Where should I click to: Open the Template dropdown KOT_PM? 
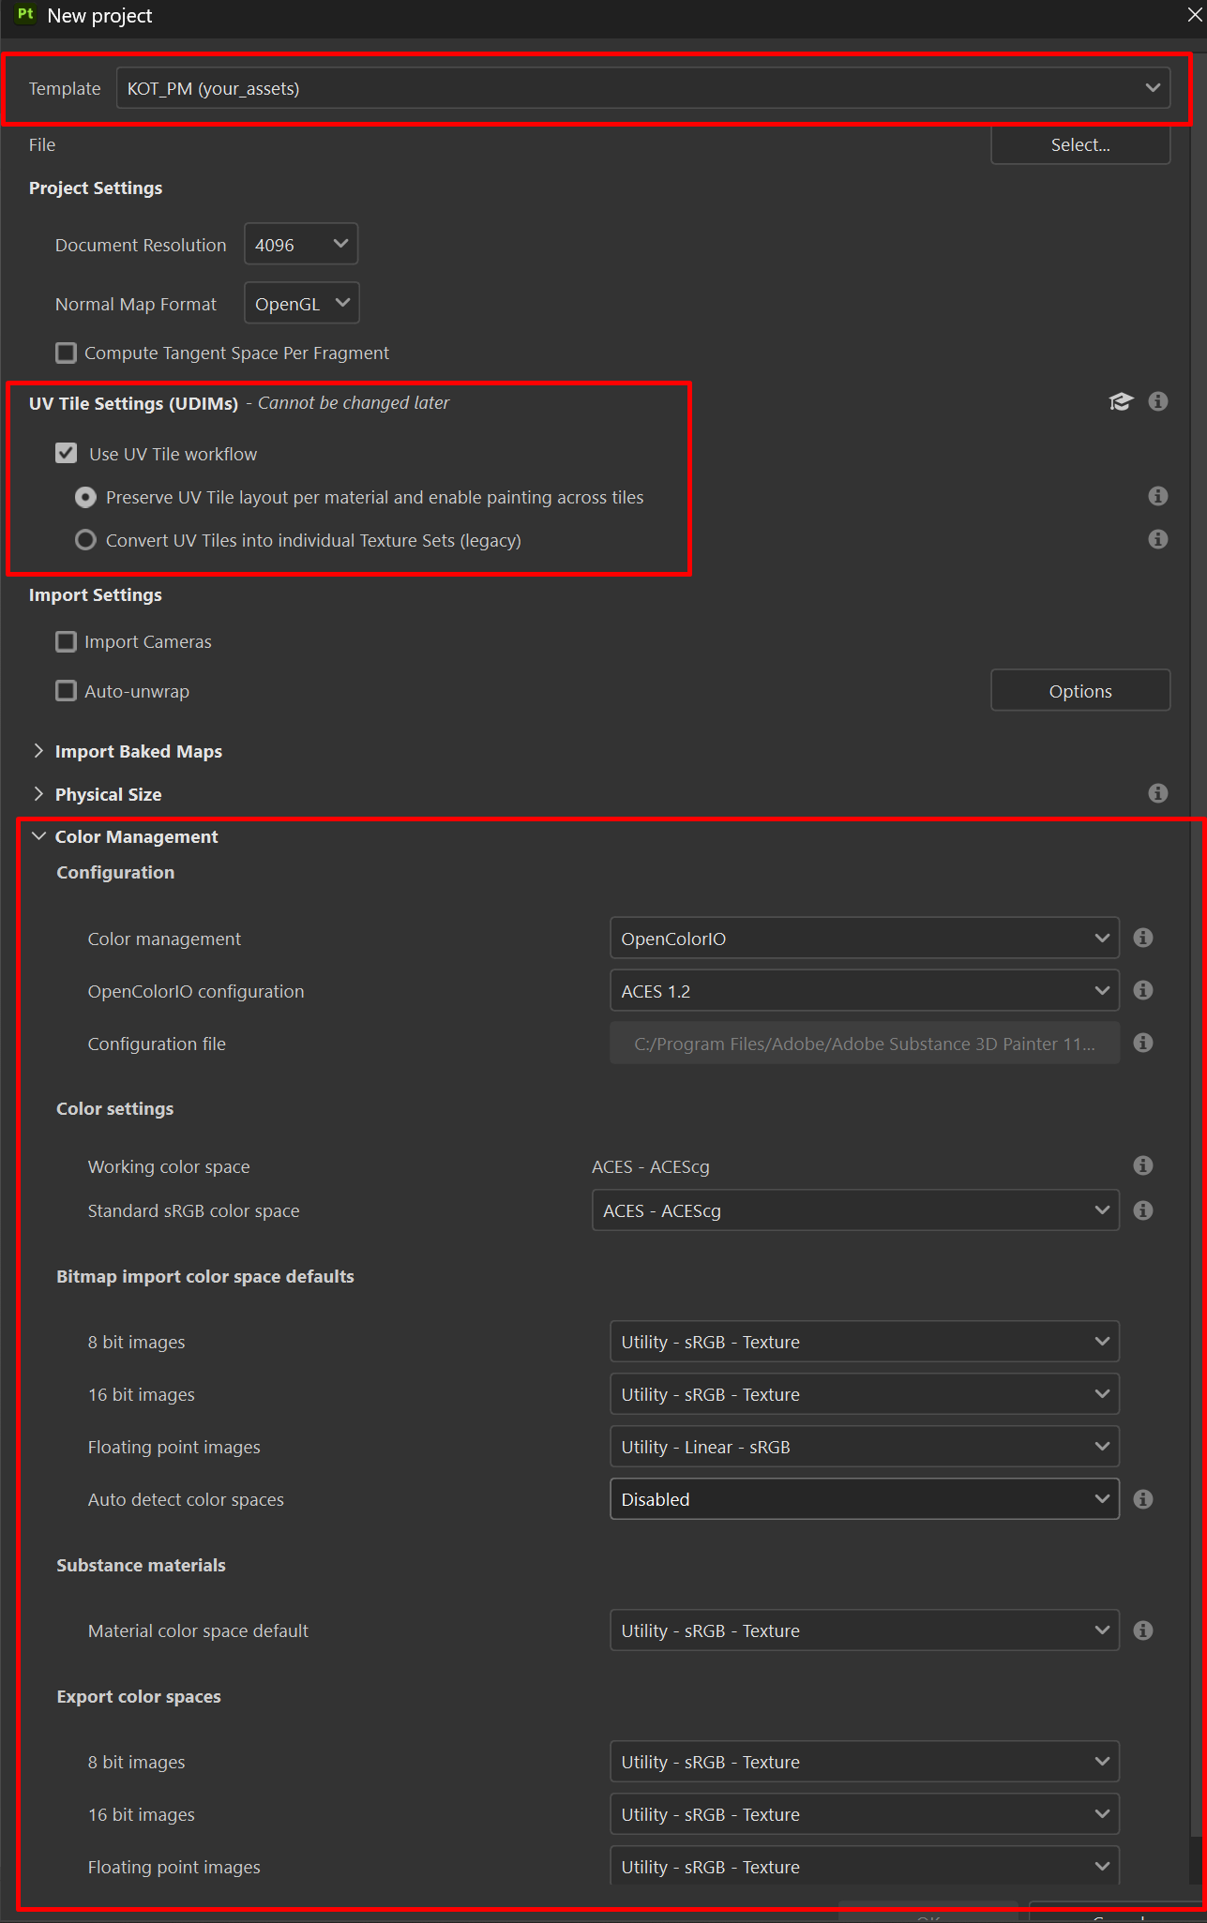point(643,88)
